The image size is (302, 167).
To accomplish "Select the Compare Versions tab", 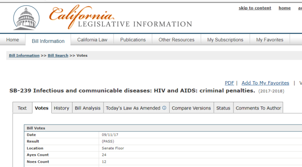I will pos(191,108).
